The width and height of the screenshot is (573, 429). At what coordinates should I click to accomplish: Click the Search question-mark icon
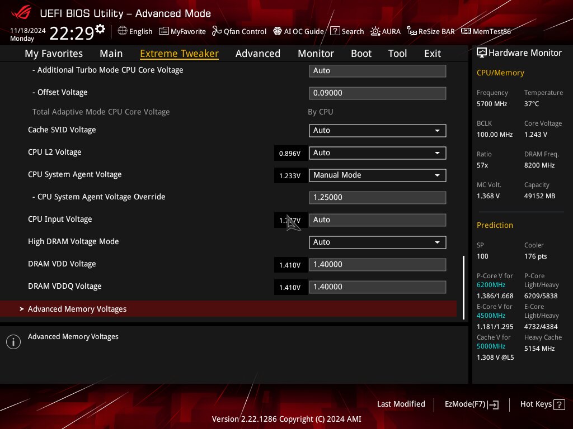(x=335, y=31)
